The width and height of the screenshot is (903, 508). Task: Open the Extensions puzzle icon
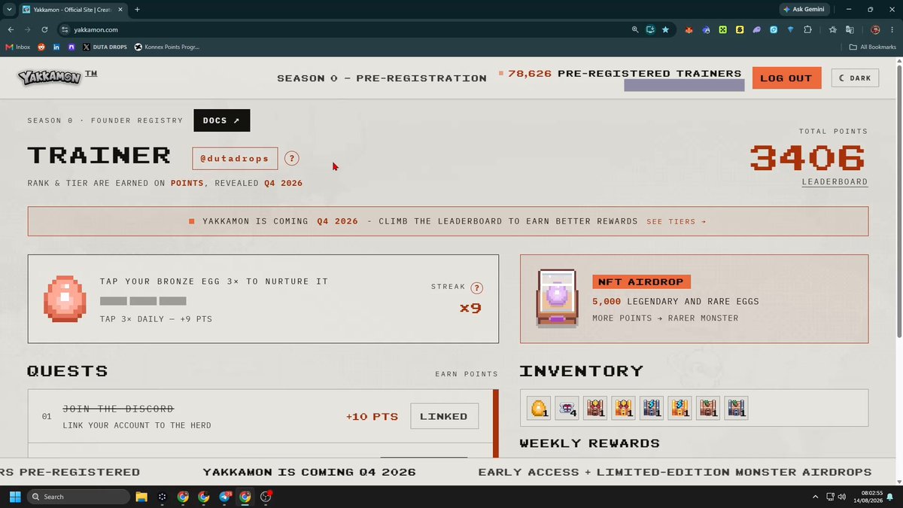pyautogui.click(x=808, y=29)
